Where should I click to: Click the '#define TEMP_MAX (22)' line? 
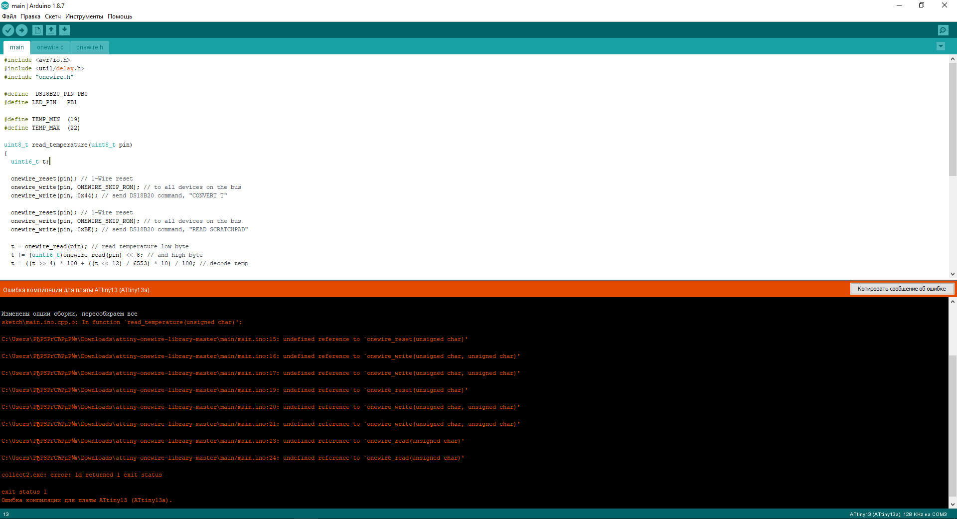[42, 128]
